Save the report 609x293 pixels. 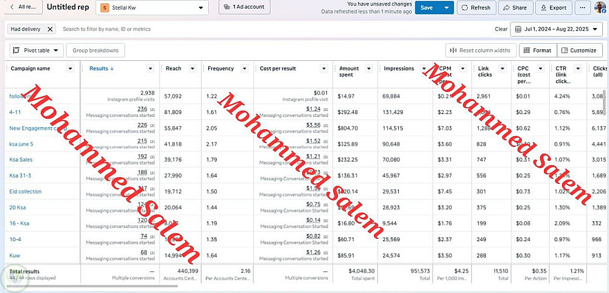click(427, 8)
